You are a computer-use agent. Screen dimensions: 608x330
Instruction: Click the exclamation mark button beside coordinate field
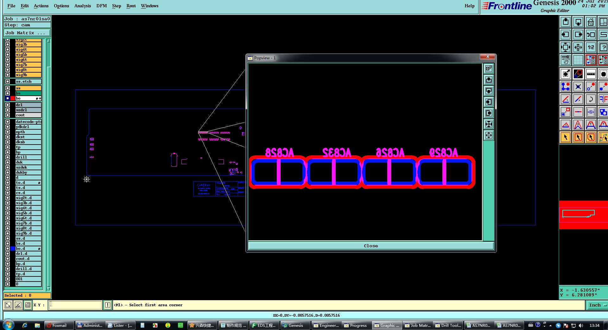point(108,305)
